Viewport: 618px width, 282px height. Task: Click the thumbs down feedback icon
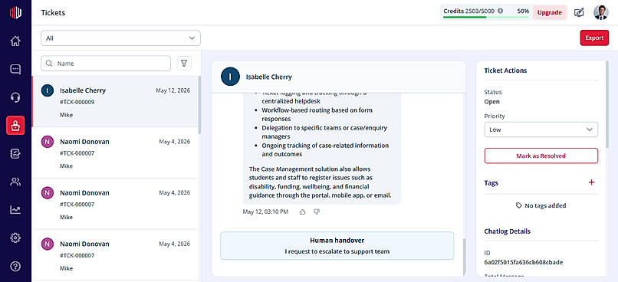(317, 212)
